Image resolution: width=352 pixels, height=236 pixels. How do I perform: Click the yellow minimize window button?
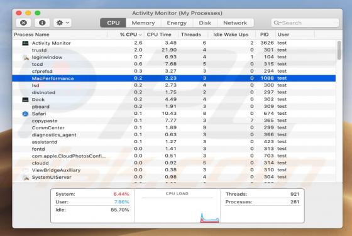(x=28, y=13)
